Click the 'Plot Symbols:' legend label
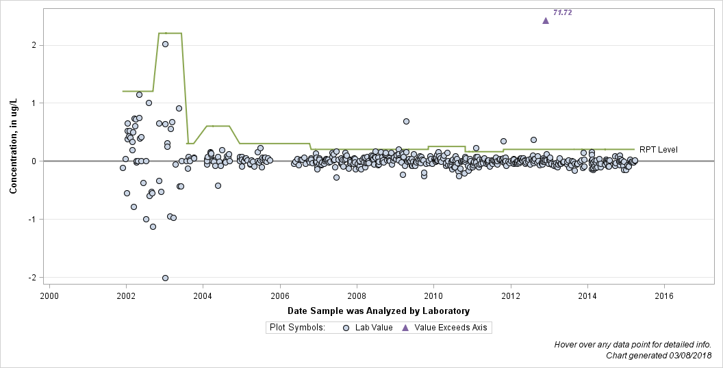Screen dimensions: 723x368 coord(297,328)
